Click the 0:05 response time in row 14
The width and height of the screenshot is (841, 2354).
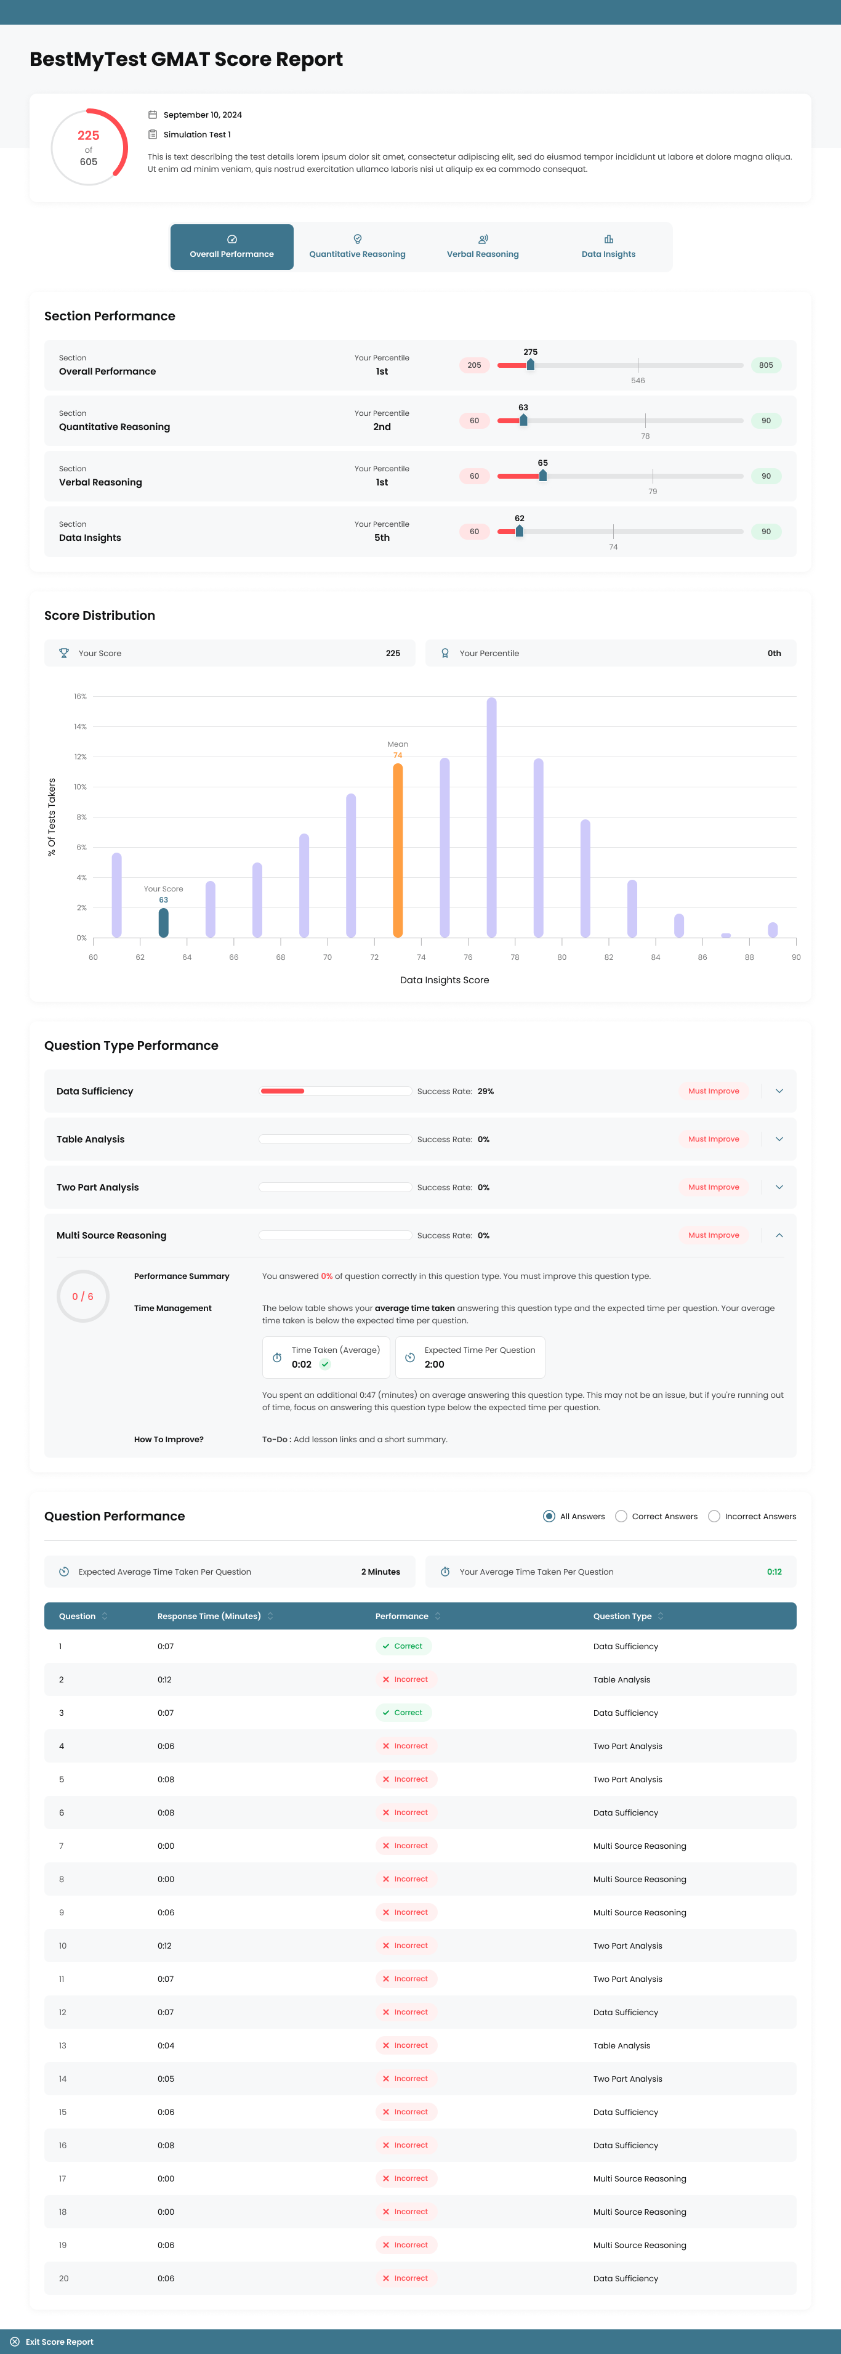(165, 2079)
